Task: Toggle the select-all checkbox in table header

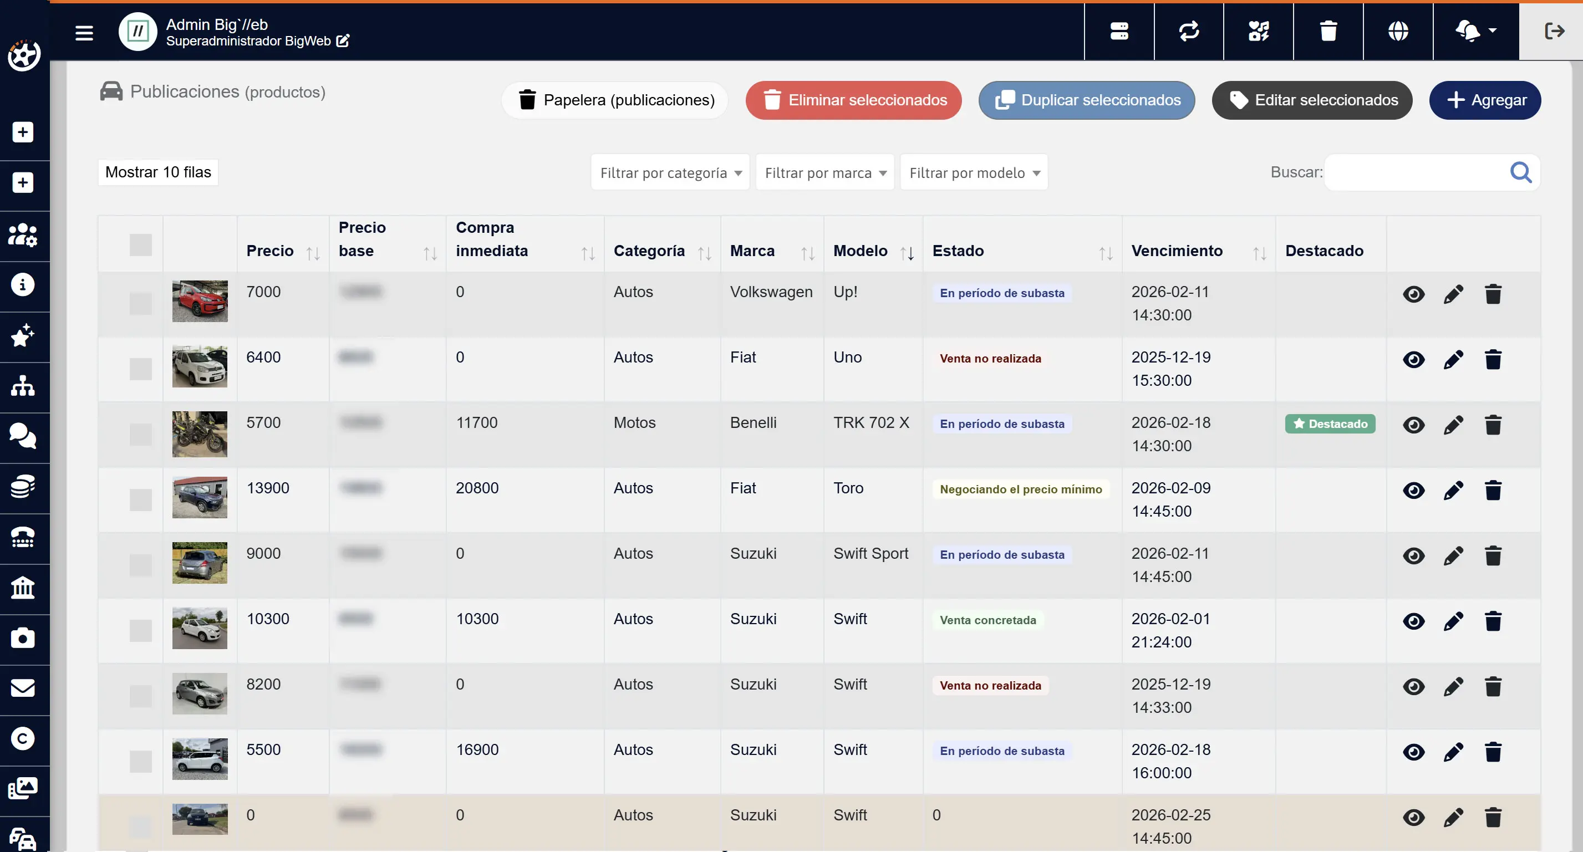Action: [140, 244]
